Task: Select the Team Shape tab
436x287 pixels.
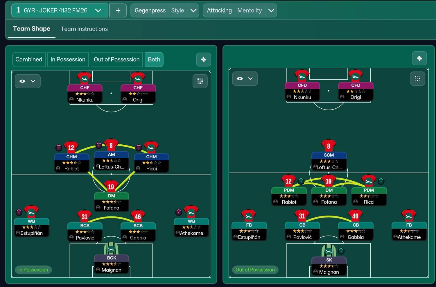Action: 31,29
